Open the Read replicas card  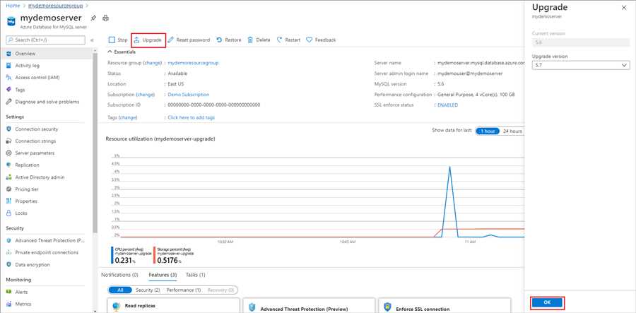tap(173, 305)
